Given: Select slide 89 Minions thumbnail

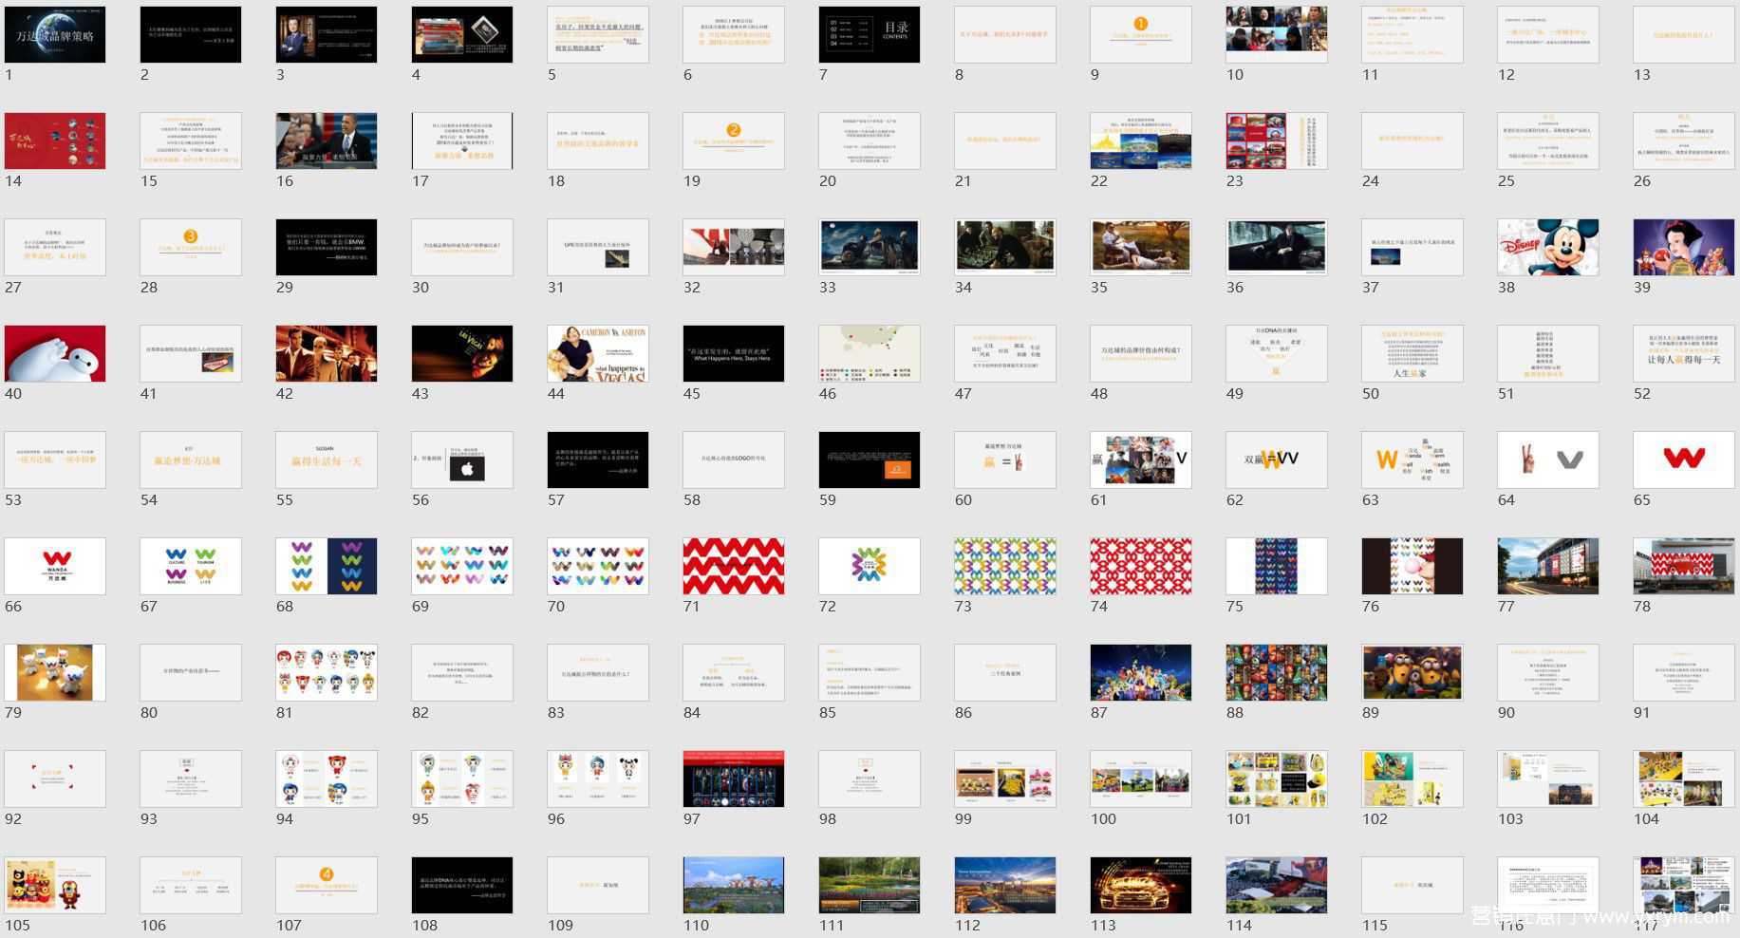Looking at the screenshot, I should point(1413,673).
